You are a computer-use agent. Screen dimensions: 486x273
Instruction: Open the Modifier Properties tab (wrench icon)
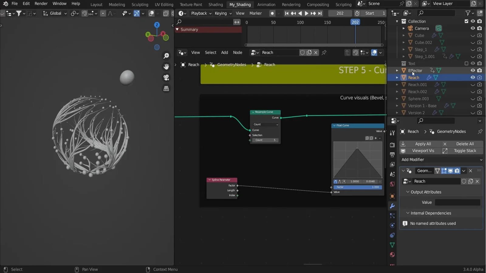click(392, 206)
